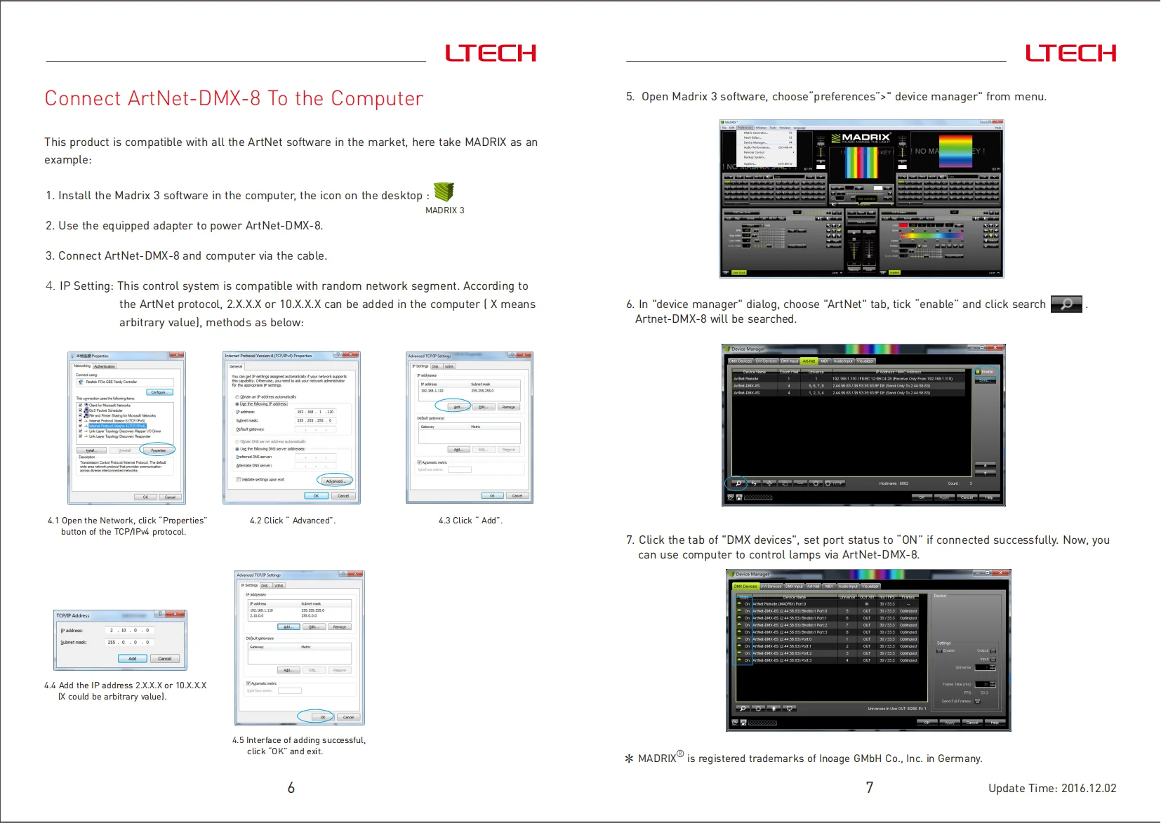Click the Subnet mask field in TCP/IPv4 Properties
The height and width of the screenshot is (823, 1161).
(x=315, y=420)
